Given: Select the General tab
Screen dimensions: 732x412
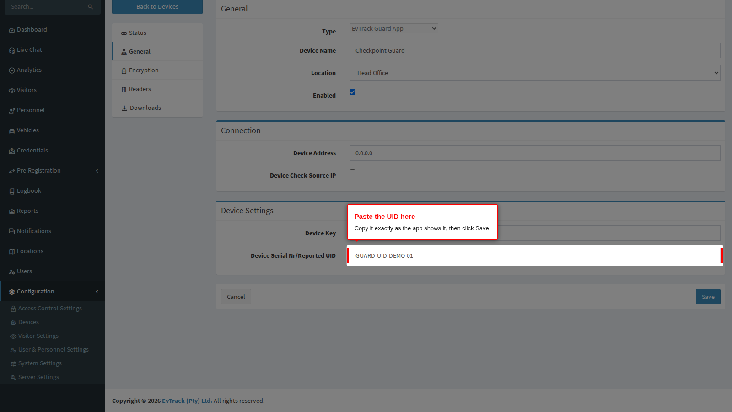Looking at the screenshot, I should point(157,52).
